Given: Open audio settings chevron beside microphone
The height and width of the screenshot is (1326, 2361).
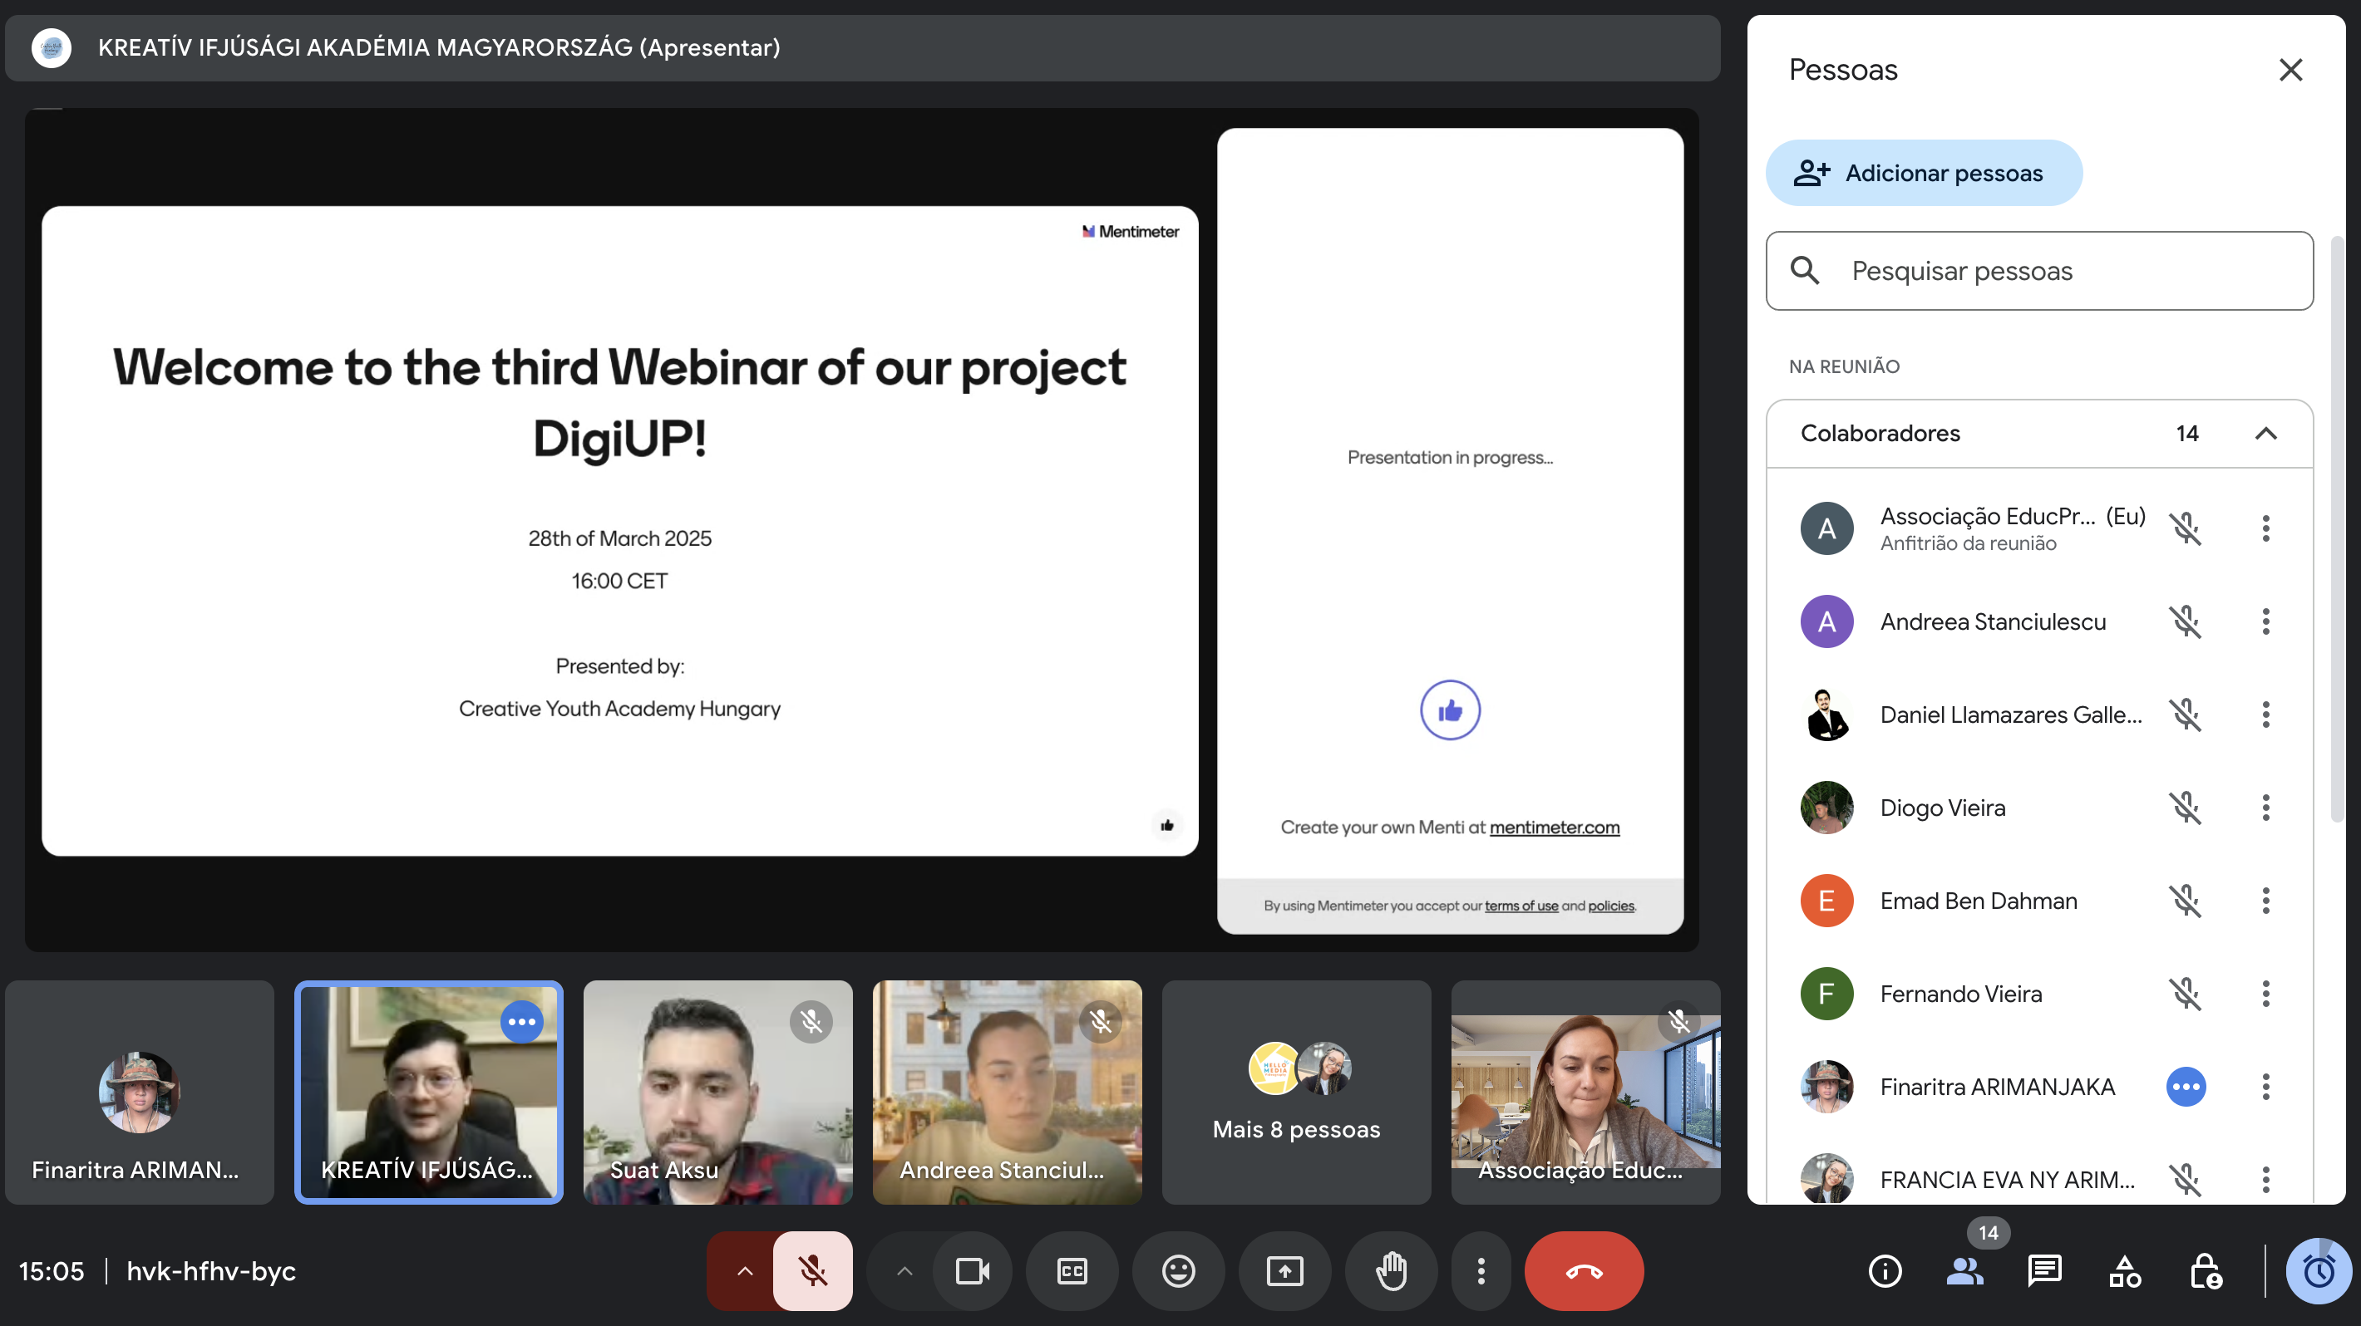Looking at the screenshot, I should 744,1270.
